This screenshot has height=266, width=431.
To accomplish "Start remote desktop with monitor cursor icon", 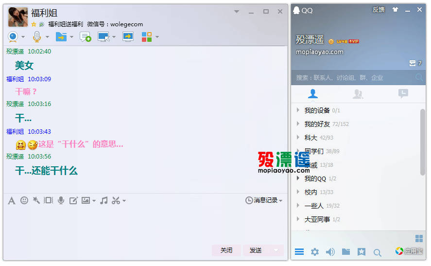I will point(103,37).
